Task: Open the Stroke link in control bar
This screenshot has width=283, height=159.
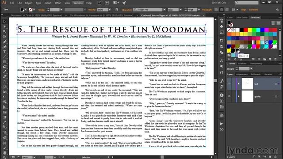Action: [x=42, y=10]
